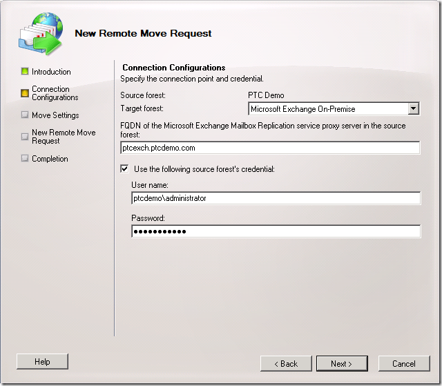Click the FQDN proxy server field ptcexch.ptcdemo.com
The height and width of the screenshot is (386, 442).
[270, 148]
